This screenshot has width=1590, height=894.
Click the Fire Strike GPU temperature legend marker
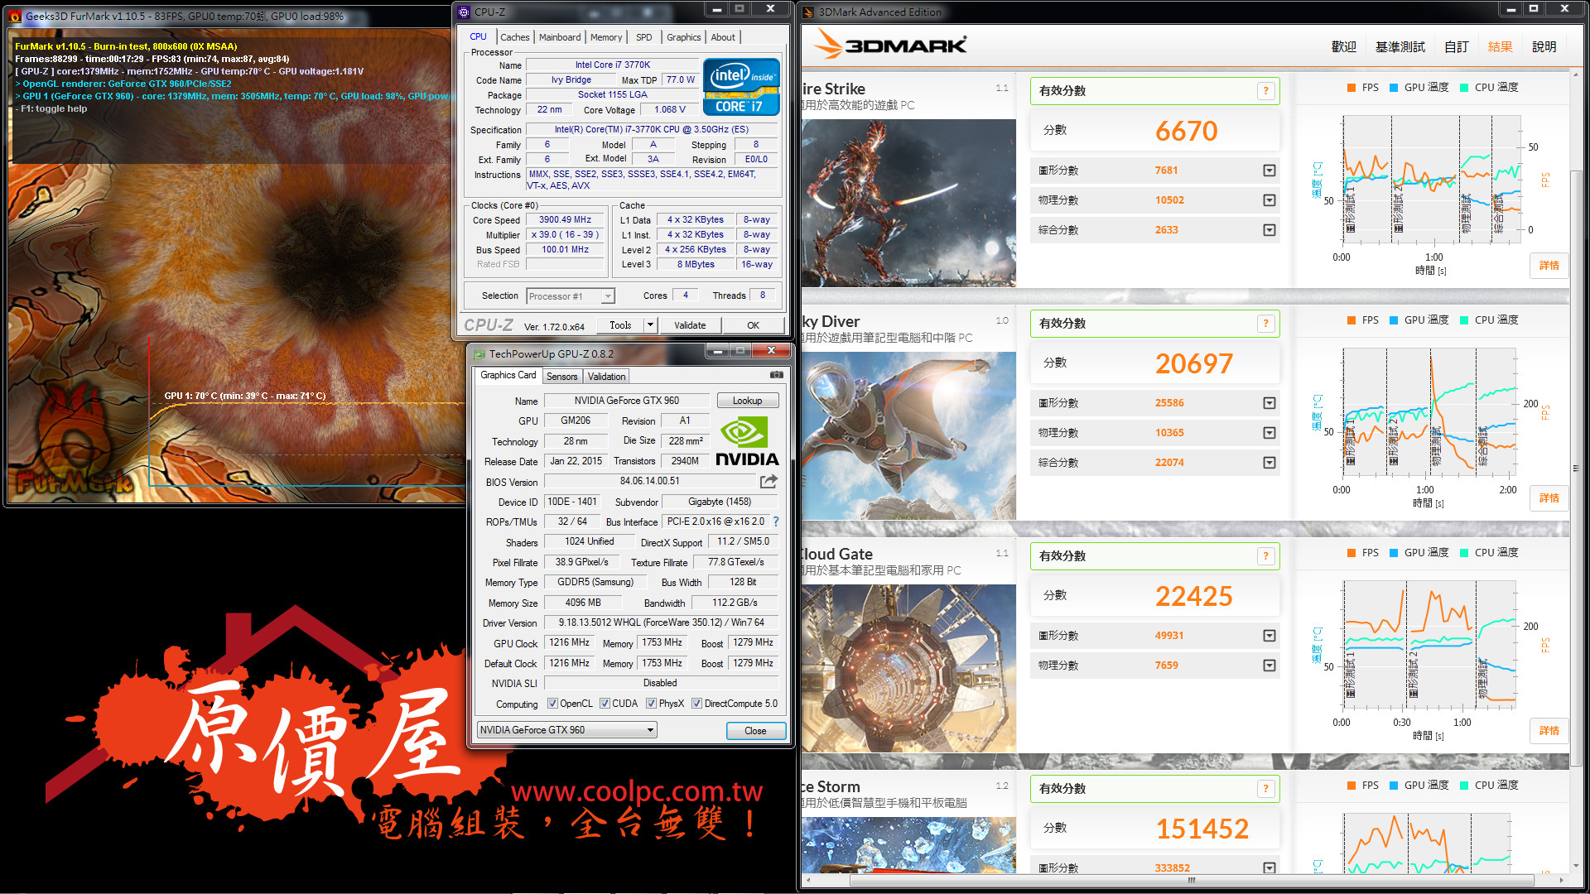(1393, 88)
